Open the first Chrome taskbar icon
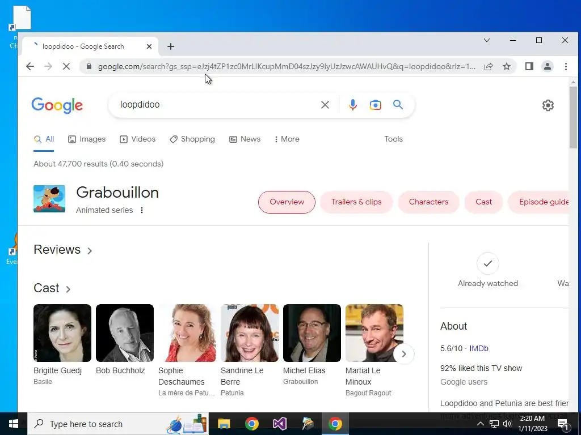The image size is (581, 435). tap(251, 424)
